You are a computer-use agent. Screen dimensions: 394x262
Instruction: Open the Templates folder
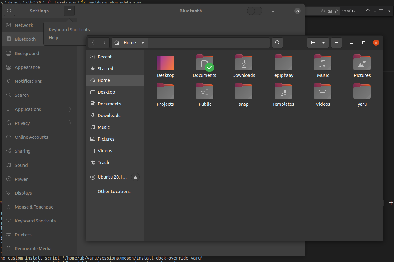tap(283, 91)
